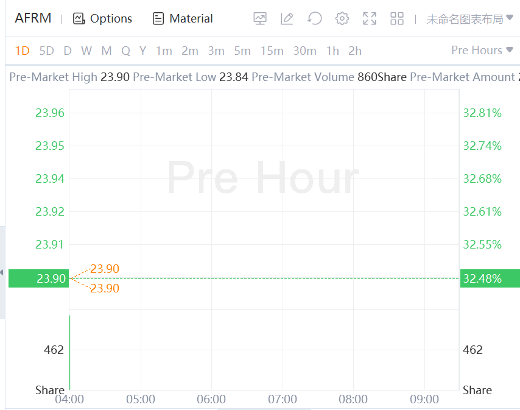This screenshot has height=410, width=520.
Task: Click the green 23.90 current price label
Action: pyautogui.click(x=38, y=278)
